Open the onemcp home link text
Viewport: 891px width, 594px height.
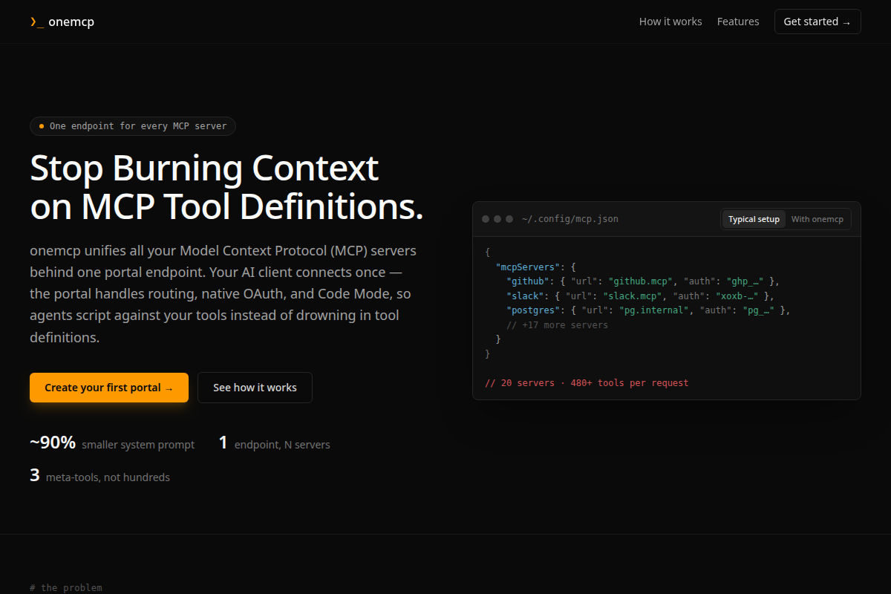(x=71, y=22)
